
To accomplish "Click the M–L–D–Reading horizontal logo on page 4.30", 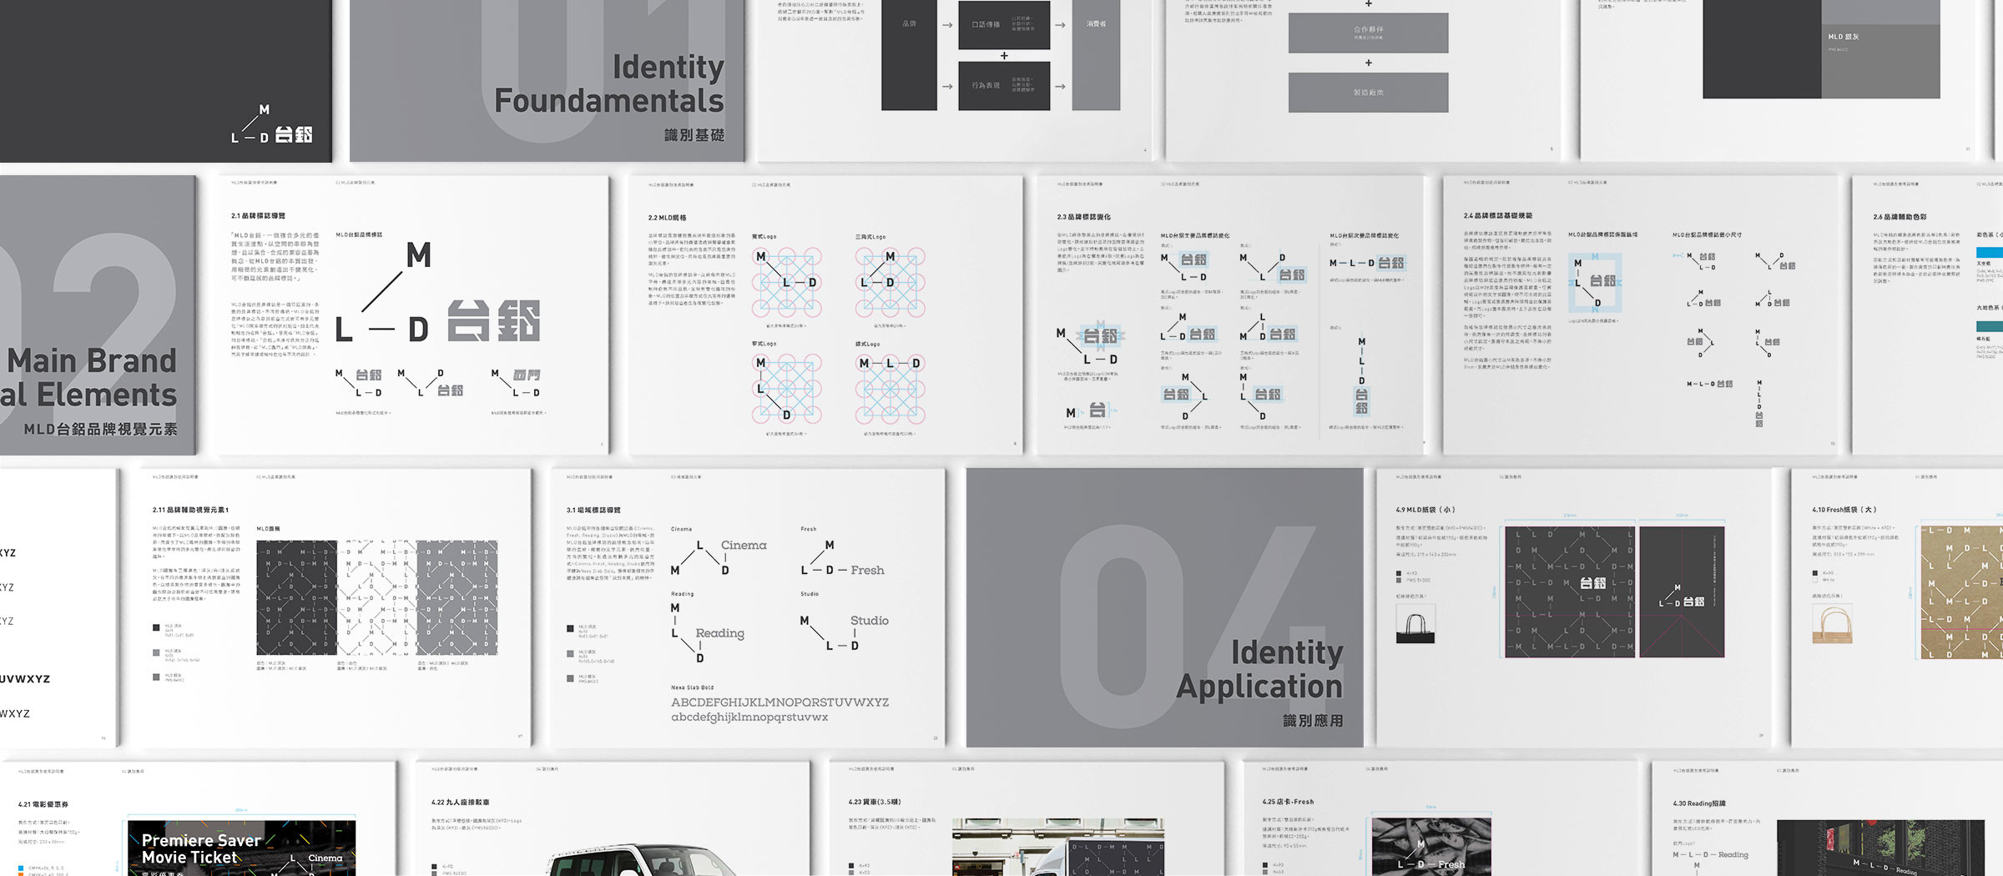I will (1710, 854).
